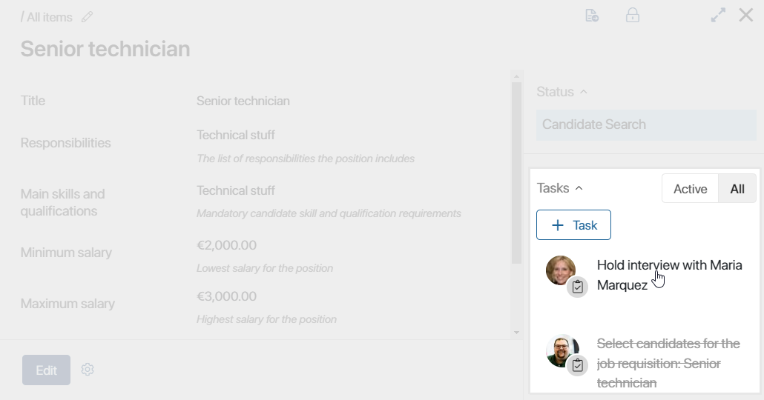Click the clipboard badge on Select candidates task
Viewport: 764px width, 400px height.
pyautogui.click(x=577, y=365)
